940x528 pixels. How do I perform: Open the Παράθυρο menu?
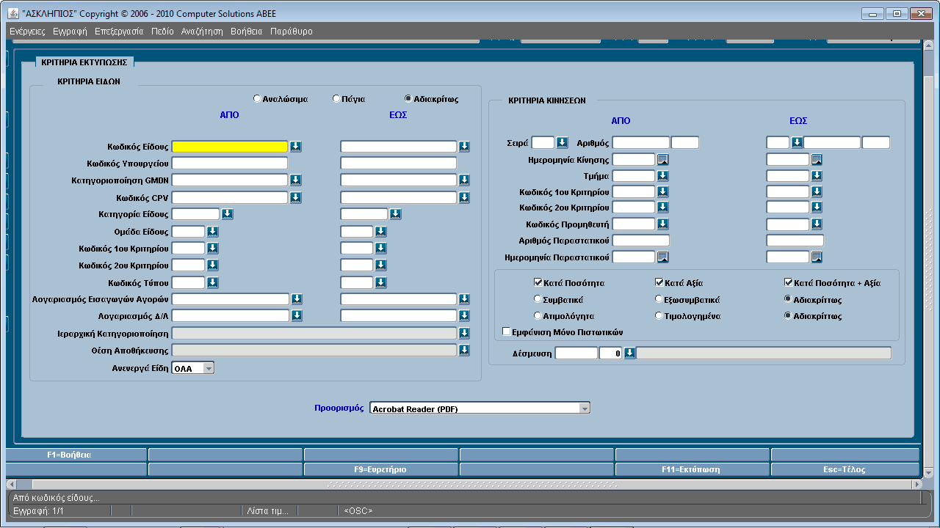(291, 32)
